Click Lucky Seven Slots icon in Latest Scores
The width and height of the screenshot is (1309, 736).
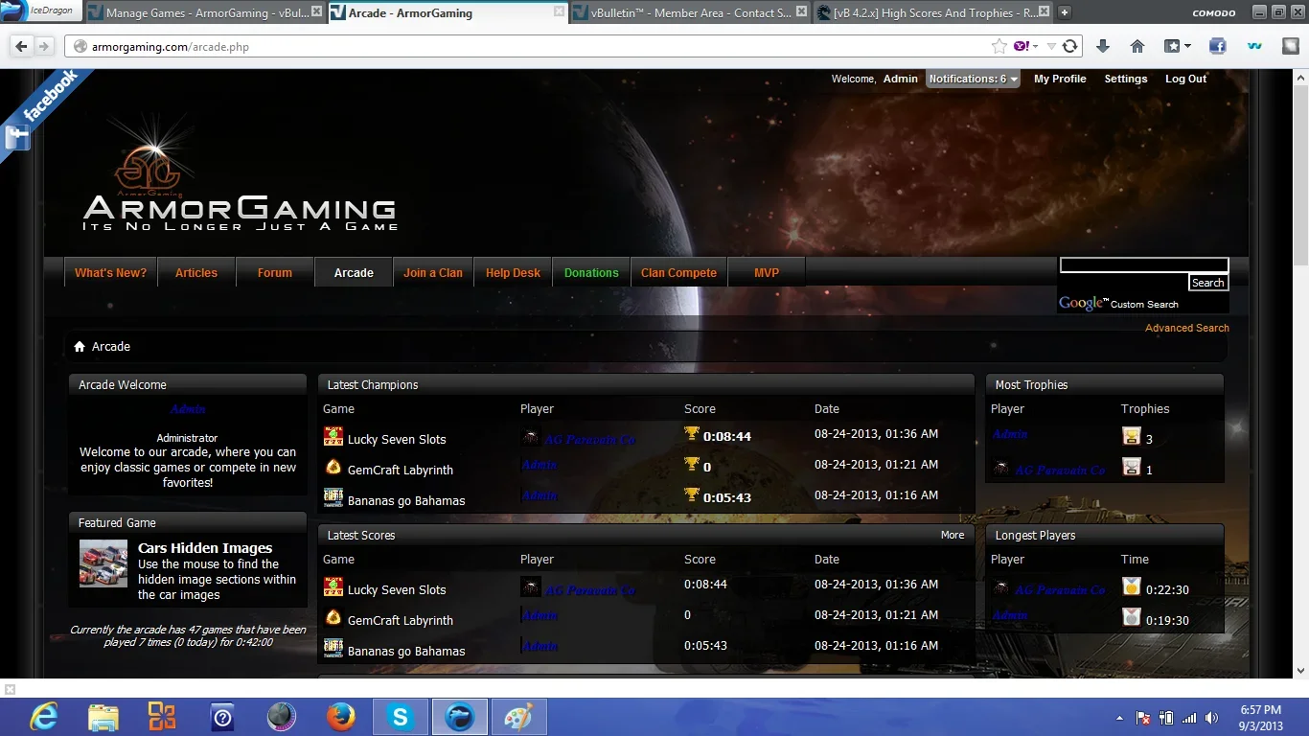coord(333,587)
